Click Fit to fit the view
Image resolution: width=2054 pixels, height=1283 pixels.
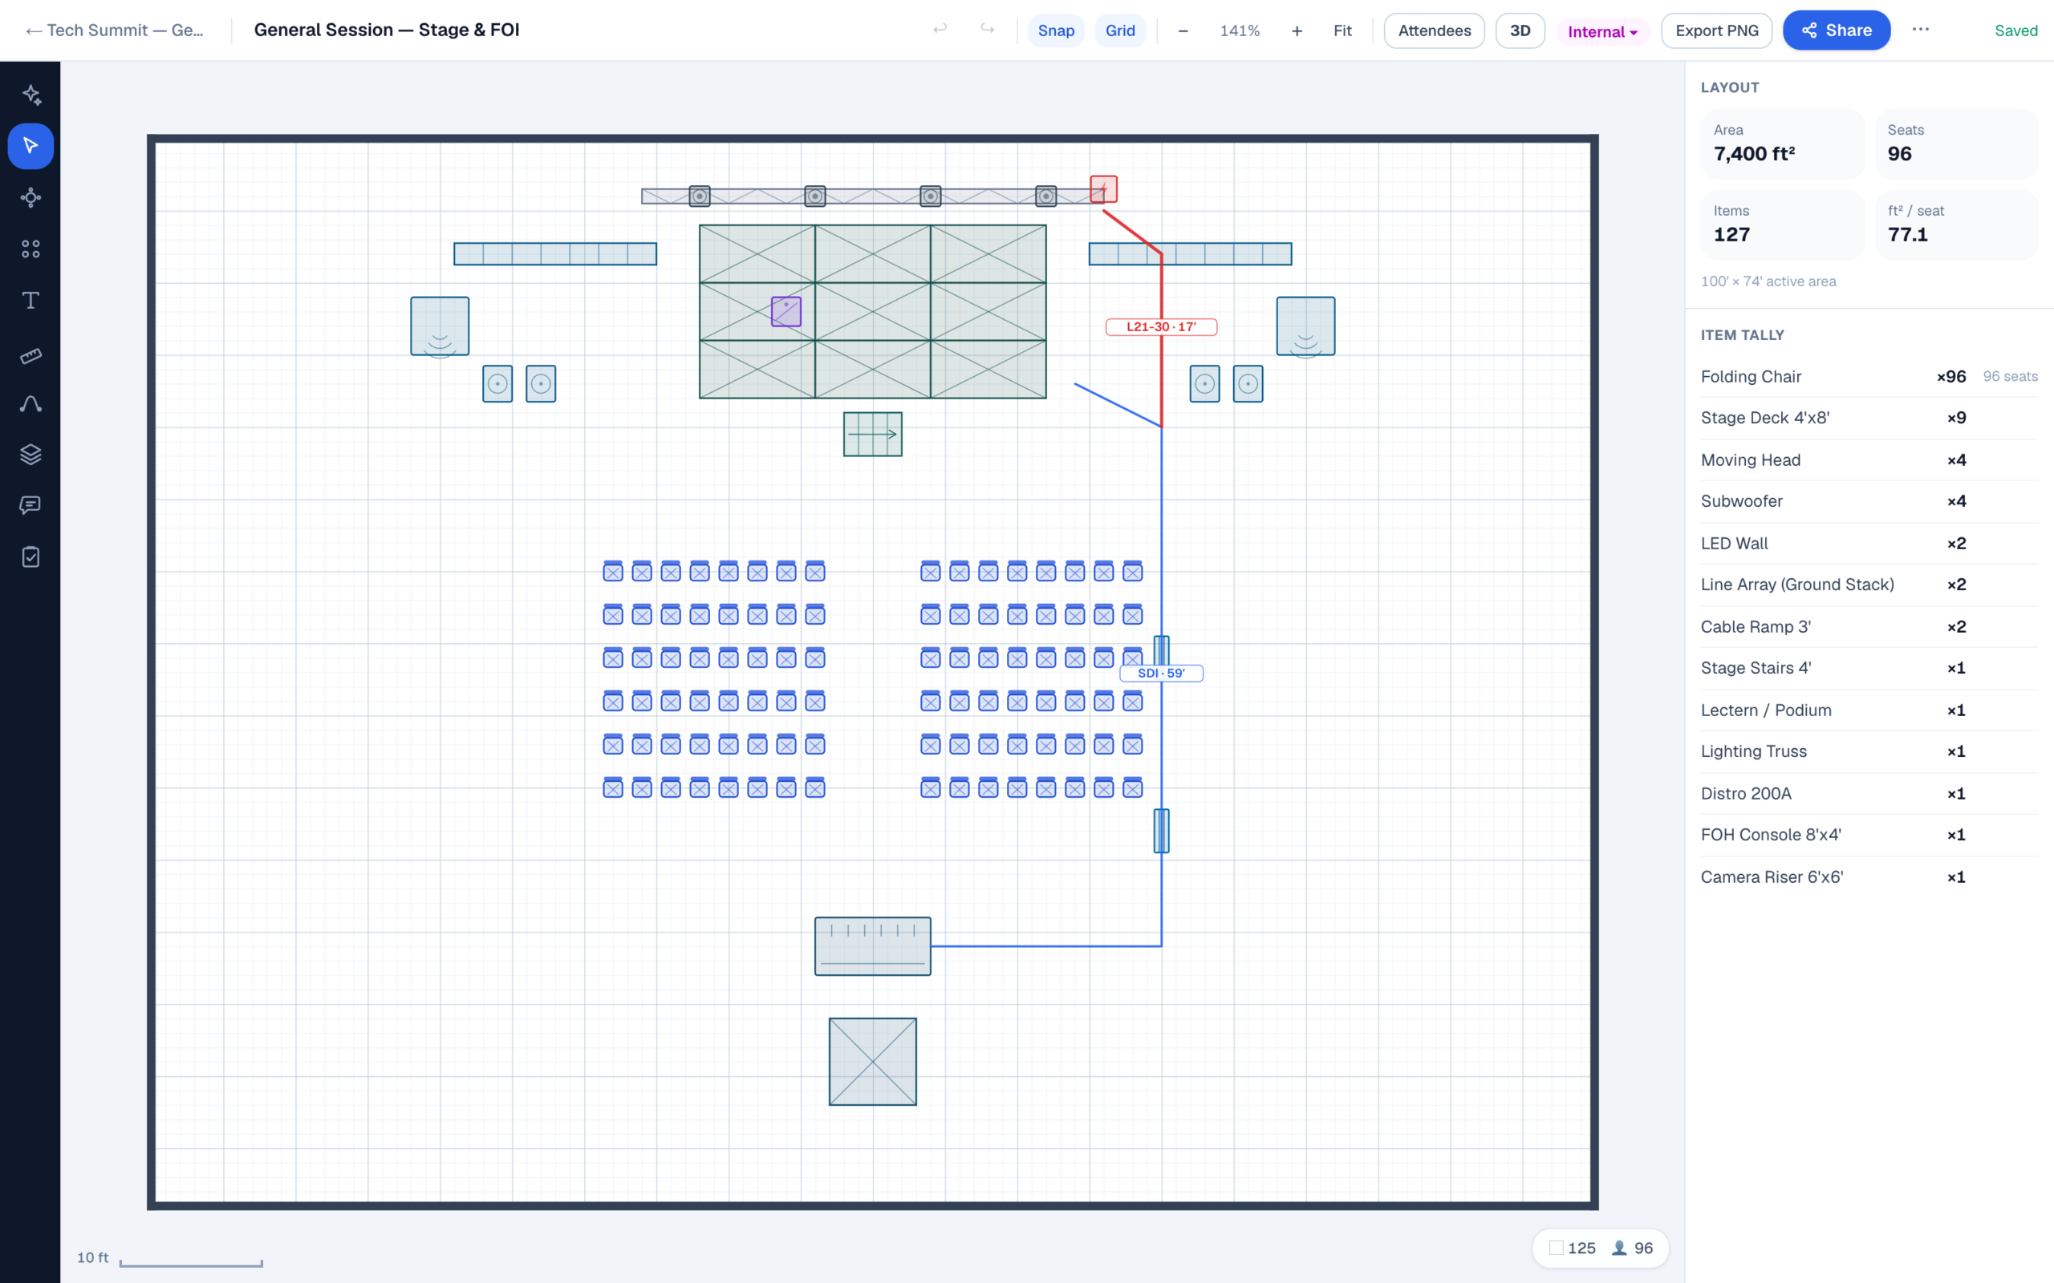pyautogui.click(x=1343, y=30)
